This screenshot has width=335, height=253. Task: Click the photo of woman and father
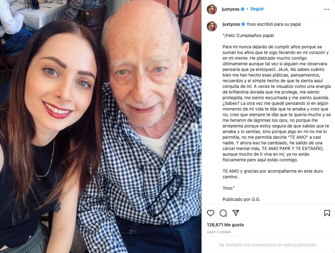[x=101, y=127]
